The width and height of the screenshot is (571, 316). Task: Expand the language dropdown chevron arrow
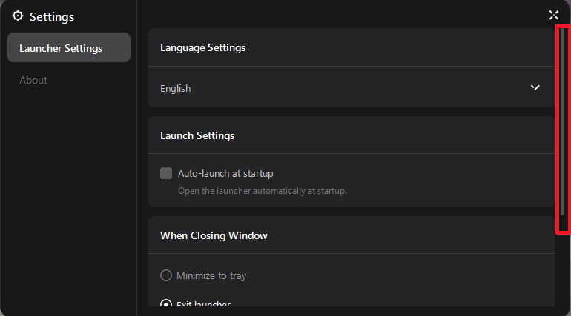coord(535,87)
